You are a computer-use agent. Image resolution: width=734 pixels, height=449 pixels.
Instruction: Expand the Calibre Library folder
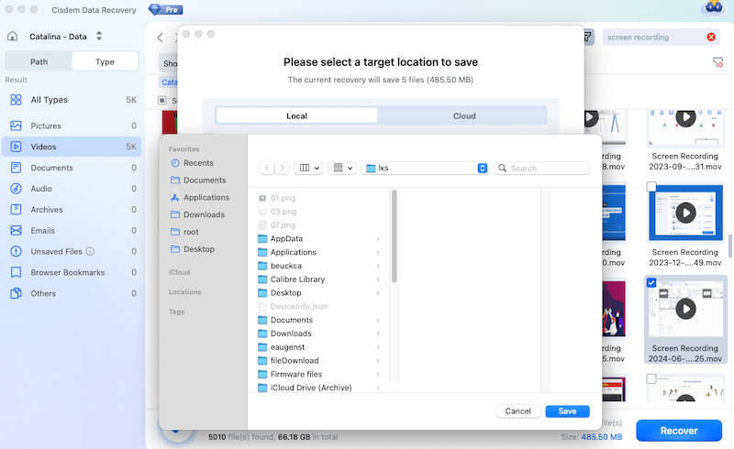click(x=378, y=279)
